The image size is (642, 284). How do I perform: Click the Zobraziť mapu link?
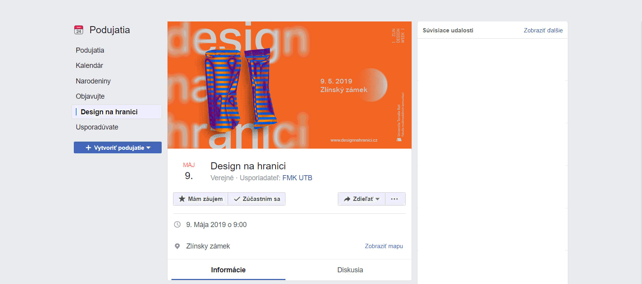tap(383, 246)
